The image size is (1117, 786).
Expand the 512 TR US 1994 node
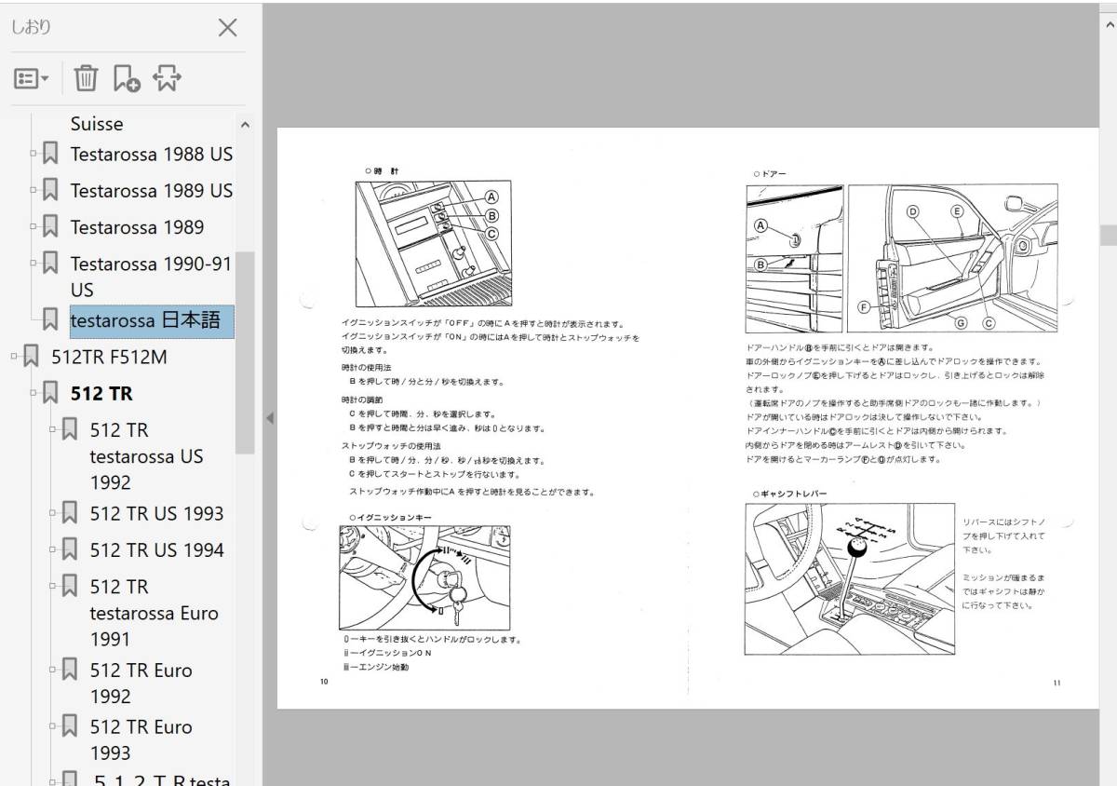point(54,549)
